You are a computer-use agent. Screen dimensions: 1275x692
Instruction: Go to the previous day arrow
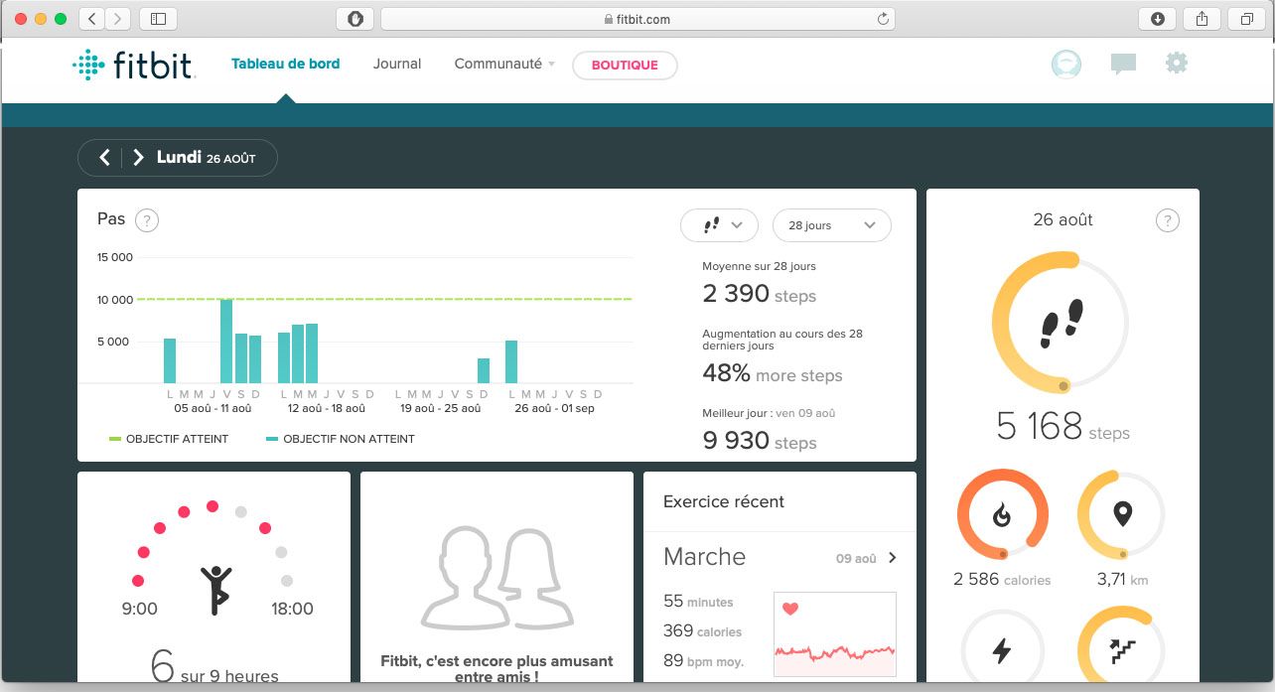pos(104,158)
